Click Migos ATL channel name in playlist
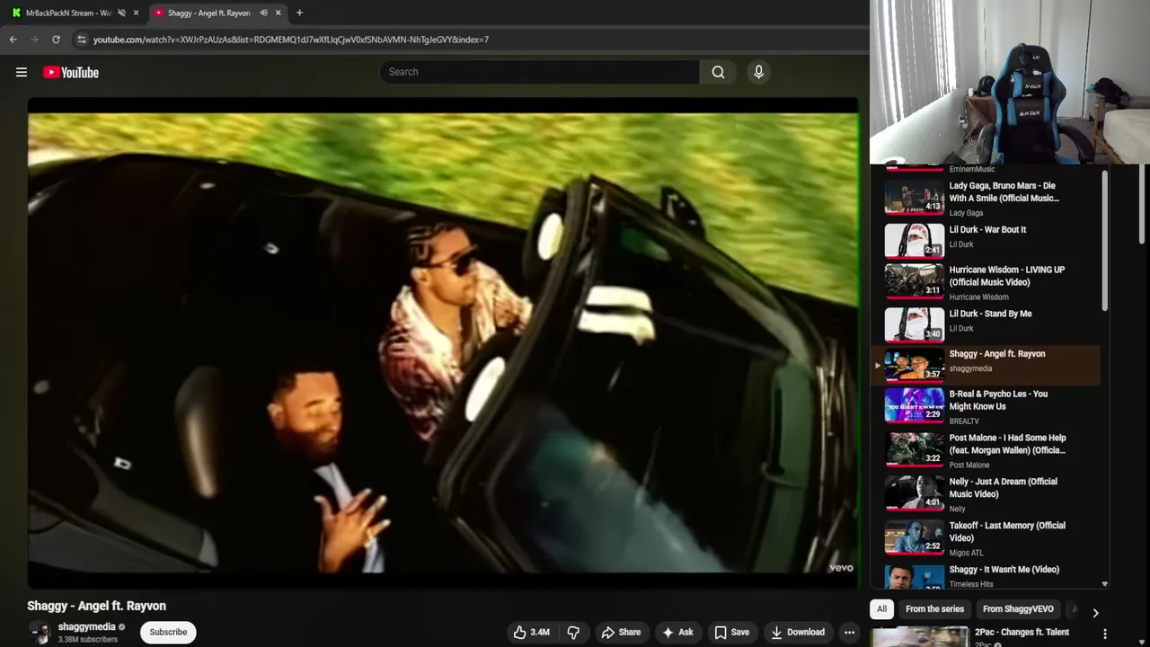The height and width of the screenshot is (647, 1150). click(967, 554)
